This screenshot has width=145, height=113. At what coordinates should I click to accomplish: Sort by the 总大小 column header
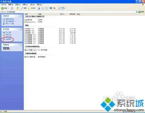[x=62, y=14]
